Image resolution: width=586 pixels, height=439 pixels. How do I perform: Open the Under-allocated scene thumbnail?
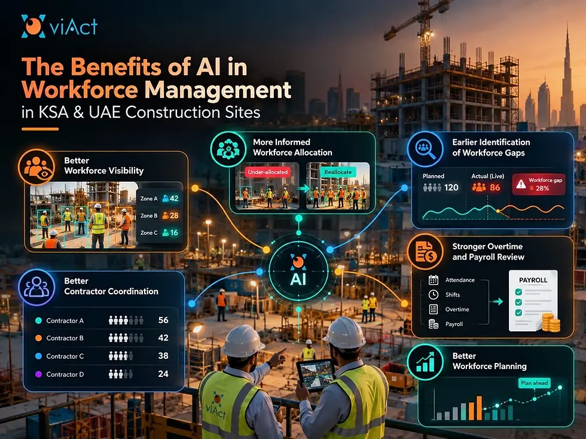(x=267, y=185)
